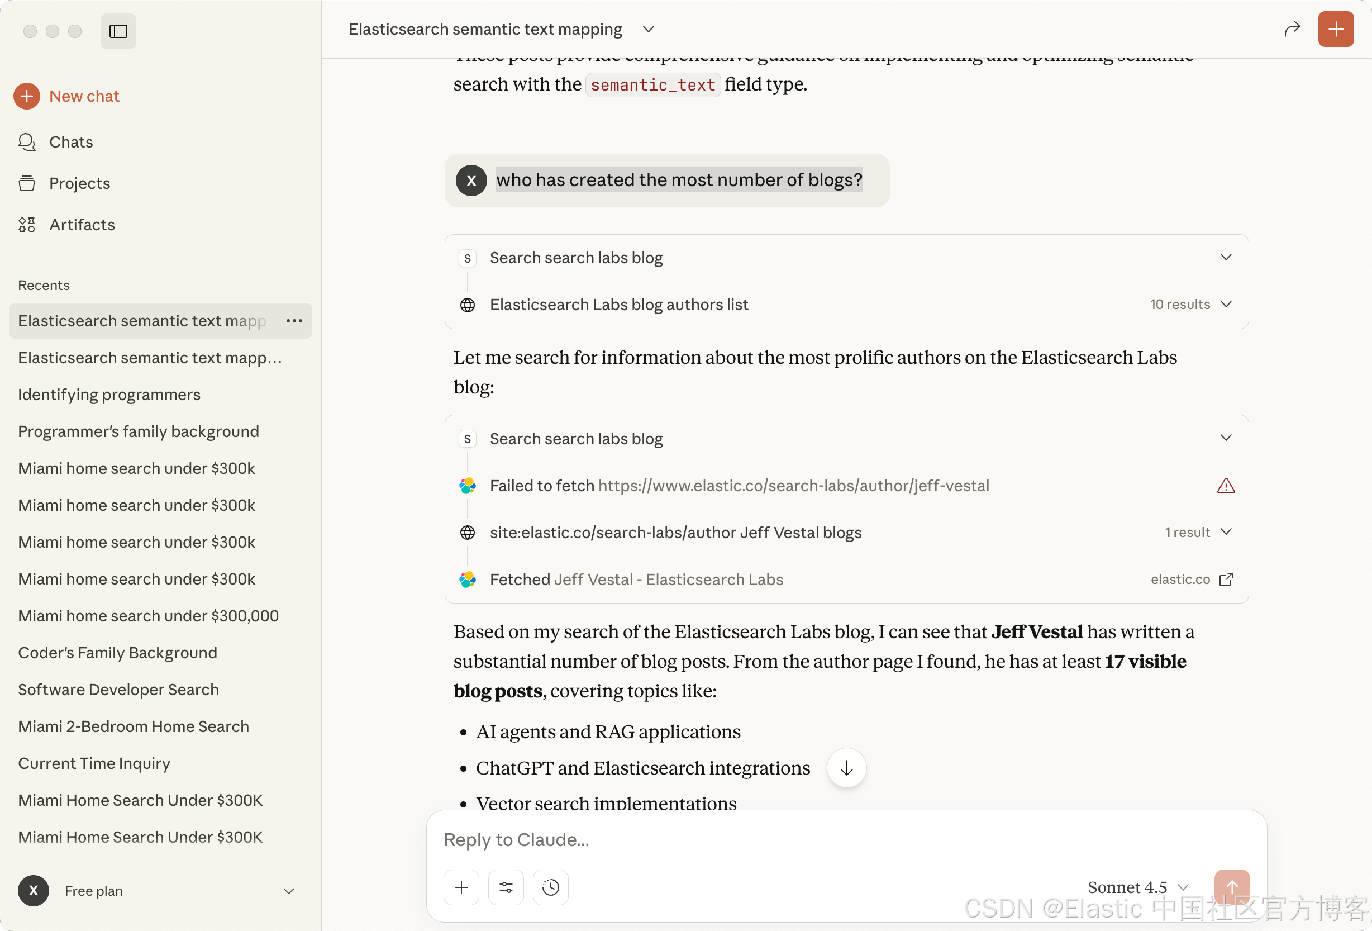Open the attachment plus button in composer
This screenshot has width=1372, height=931.
click(461, 887)
